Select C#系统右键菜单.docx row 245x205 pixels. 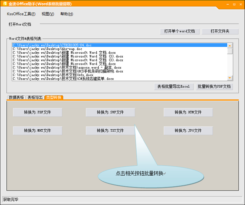tap(120, 79)
